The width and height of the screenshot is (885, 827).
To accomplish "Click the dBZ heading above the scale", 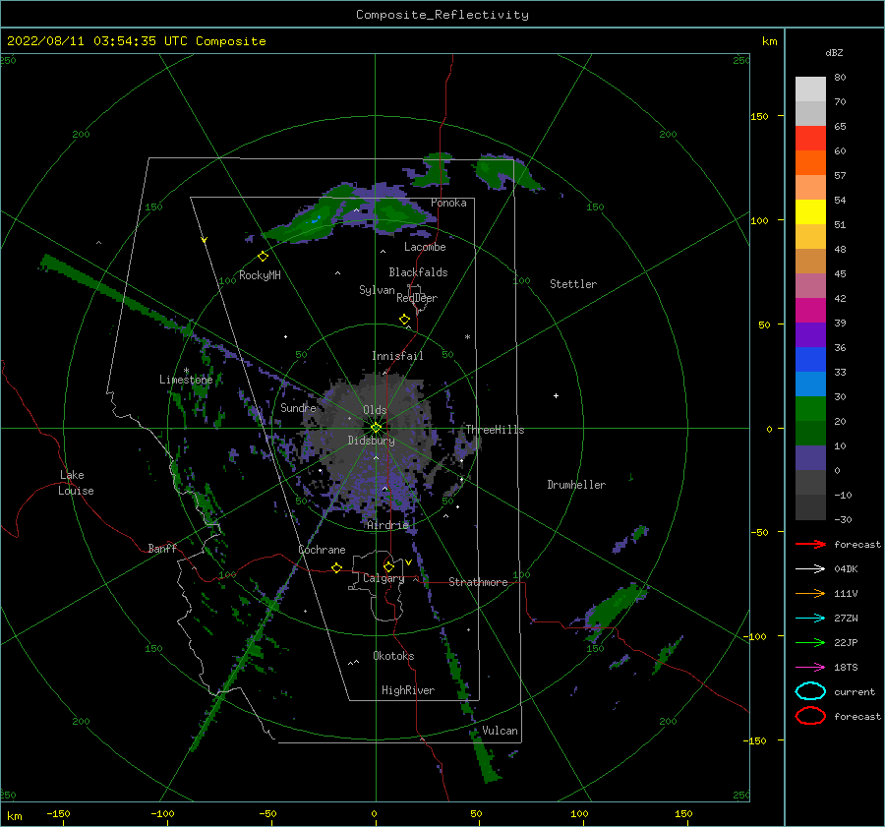I will [834, 53].
